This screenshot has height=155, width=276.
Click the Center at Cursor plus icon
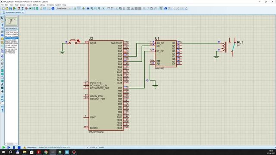point(88,8)
